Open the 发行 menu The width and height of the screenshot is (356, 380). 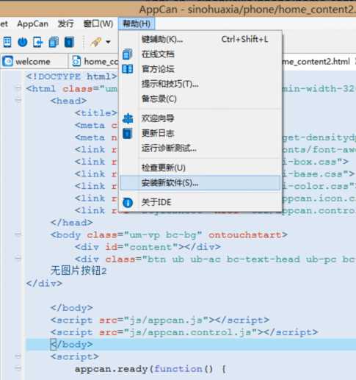65,24
